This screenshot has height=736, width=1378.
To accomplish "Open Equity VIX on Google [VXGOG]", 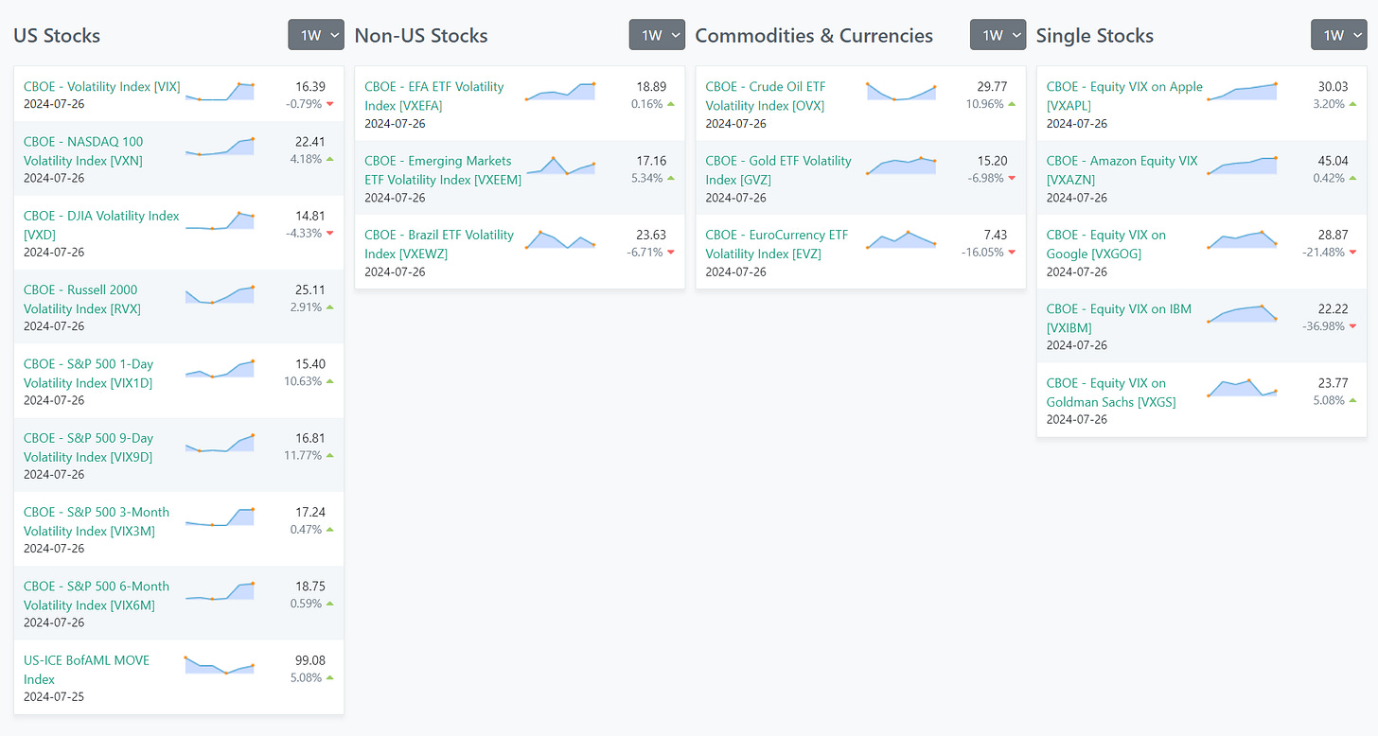I will click(1106, 244).
